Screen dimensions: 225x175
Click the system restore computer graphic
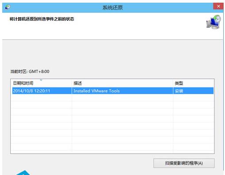[x=213, y=22]
